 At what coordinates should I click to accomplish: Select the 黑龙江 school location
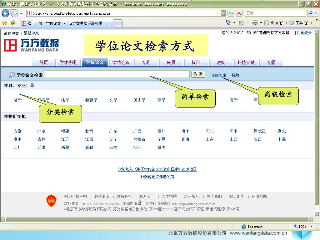pos(260,131)
